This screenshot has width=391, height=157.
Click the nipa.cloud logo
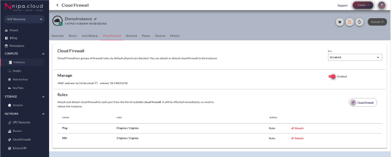tap(24, 7)
